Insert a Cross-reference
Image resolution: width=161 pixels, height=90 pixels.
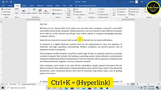tap(79, 14)
